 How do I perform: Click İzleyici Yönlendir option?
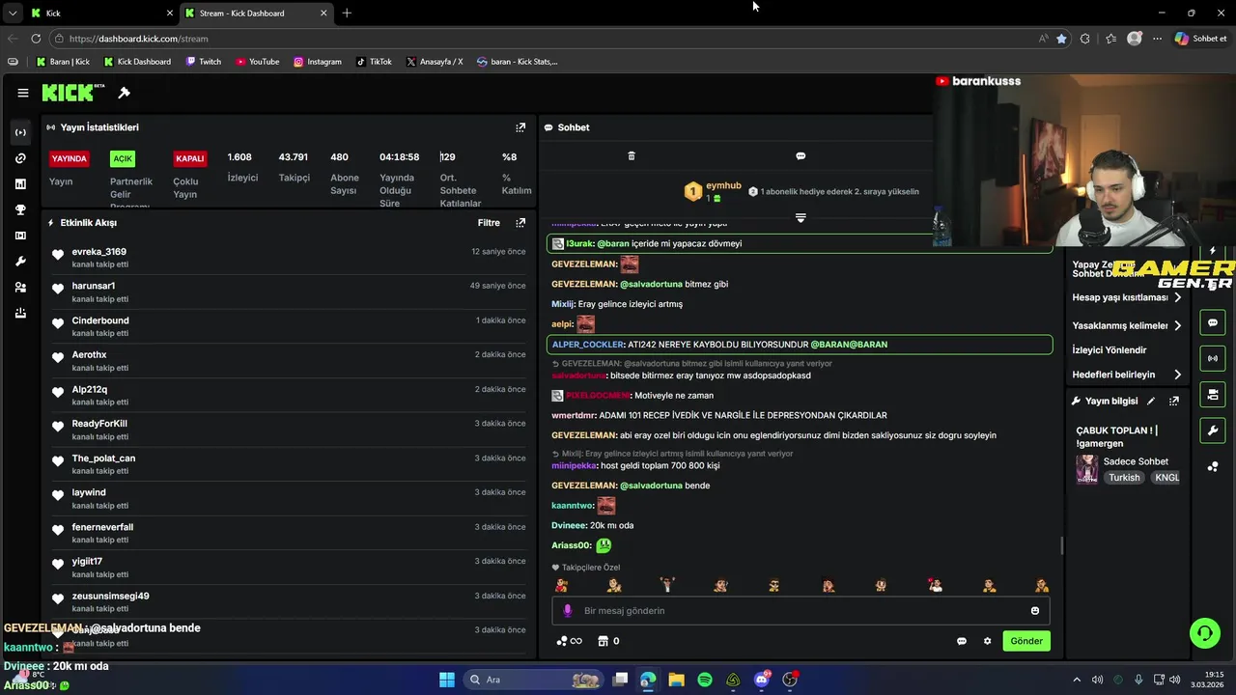click(x=1110, y=350)
